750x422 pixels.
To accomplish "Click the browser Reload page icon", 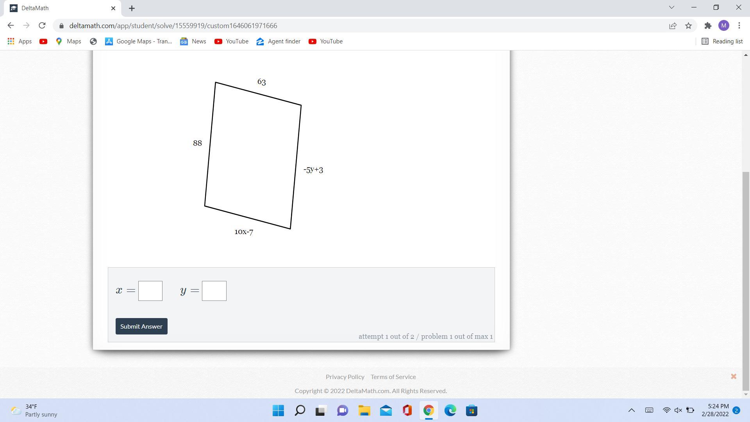I will tap(42, 25).
